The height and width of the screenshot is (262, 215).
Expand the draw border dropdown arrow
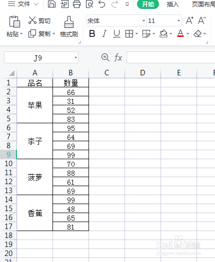click(154, 34)
